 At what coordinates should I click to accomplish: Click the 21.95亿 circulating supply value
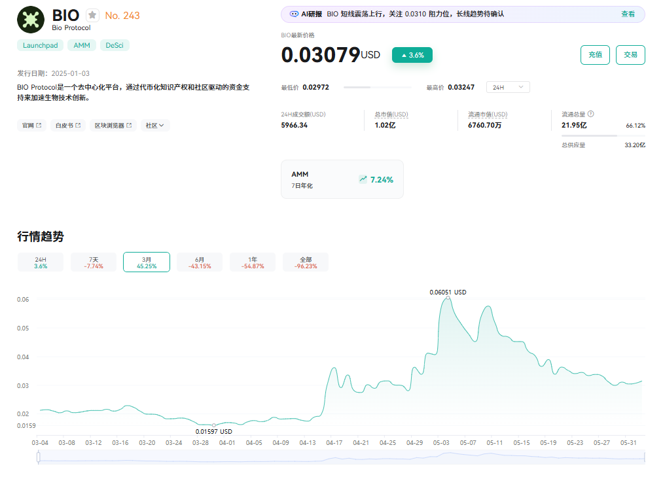(x=574, y=125)
